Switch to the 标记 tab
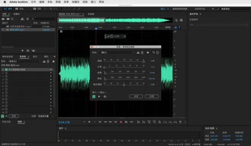 (x=35, y=56)
